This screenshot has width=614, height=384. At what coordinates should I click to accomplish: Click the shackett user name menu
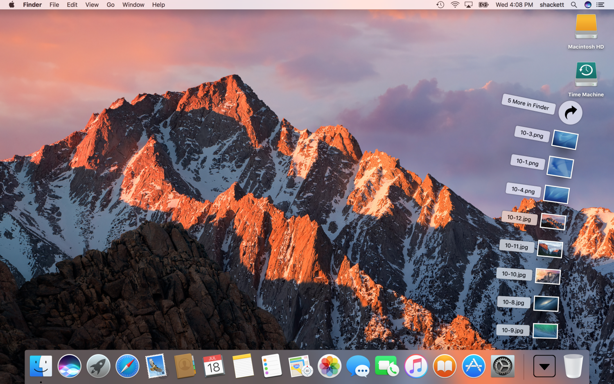coord(551,5)
